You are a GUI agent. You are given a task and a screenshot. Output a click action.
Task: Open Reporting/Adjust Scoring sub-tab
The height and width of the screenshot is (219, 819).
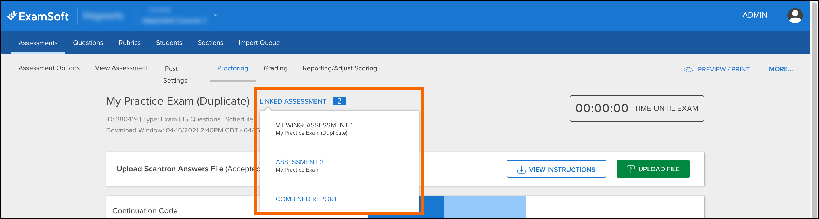click(340, 68)
